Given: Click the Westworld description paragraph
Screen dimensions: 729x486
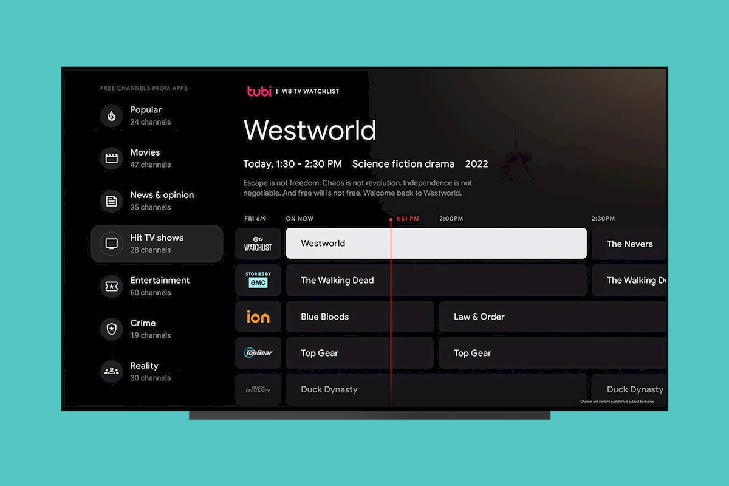Looking at the screenshot, I should [x=358, y=188].
